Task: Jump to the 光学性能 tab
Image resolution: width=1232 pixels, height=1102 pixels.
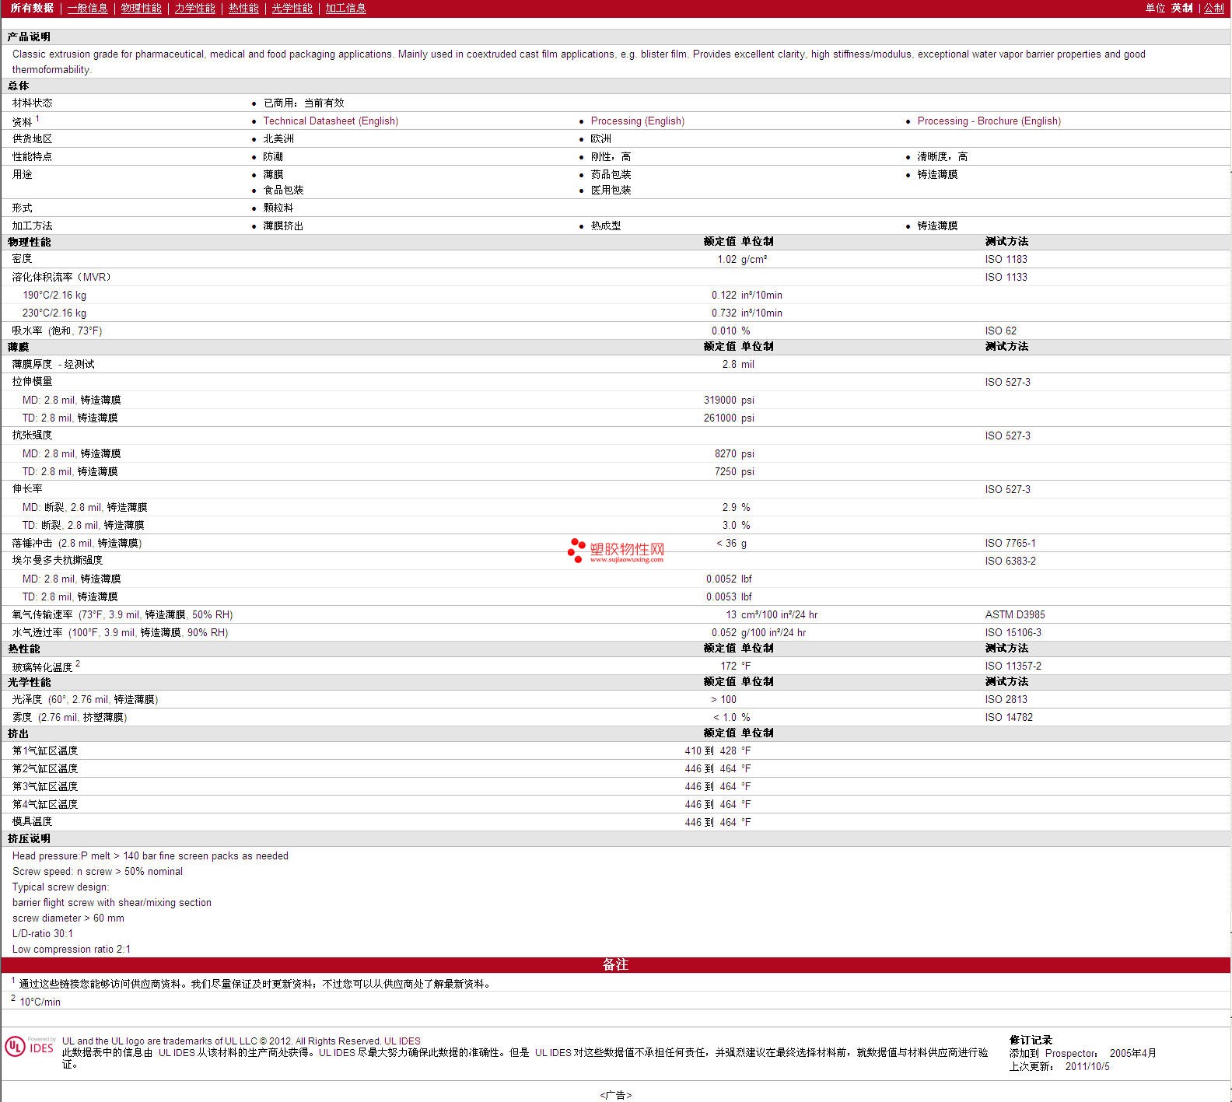Action: pos(292,9)
